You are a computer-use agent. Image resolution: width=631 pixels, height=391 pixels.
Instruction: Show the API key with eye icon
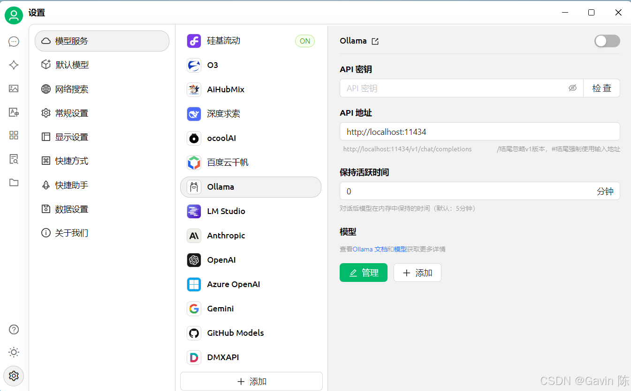[x=572, y=88]
